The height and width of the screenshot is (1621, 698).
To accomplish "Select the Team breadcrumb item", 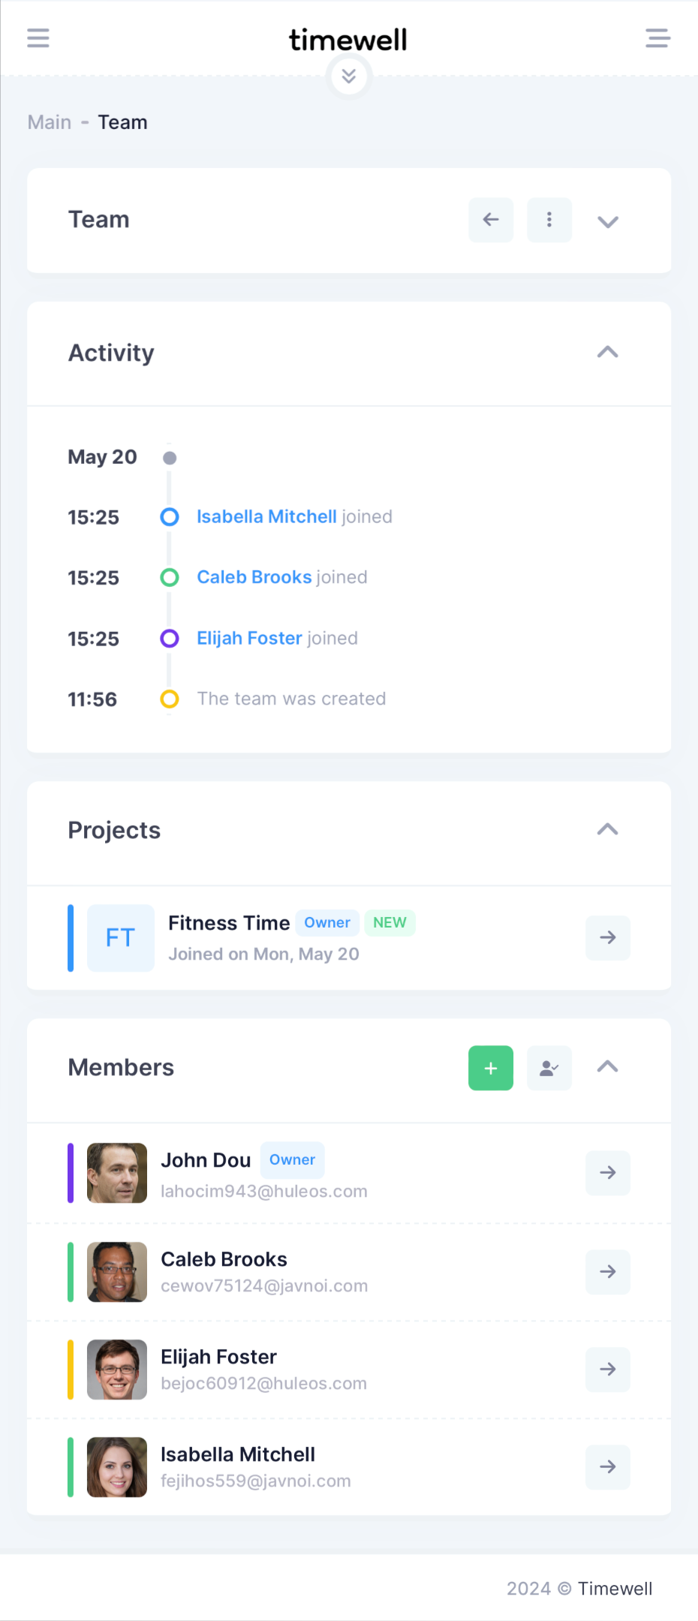I will tap(122, 122).
